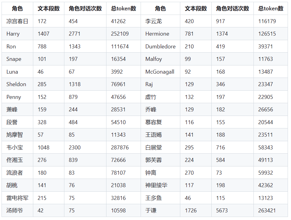This screenshot has width=291, height=220.
Task: Click the 李云龙 name cell
Action: click(x=160, y=21)
